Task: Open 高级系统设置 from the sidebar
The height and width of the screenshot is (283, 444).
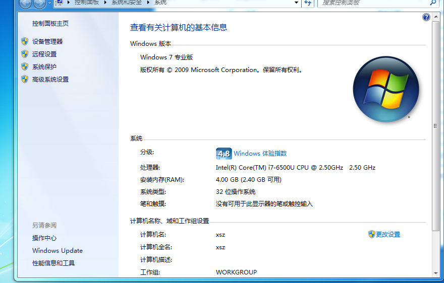Action: point(50,79)
